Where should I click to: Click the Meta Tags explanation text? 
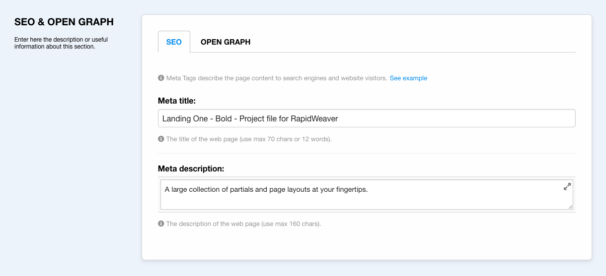(276, 78)
